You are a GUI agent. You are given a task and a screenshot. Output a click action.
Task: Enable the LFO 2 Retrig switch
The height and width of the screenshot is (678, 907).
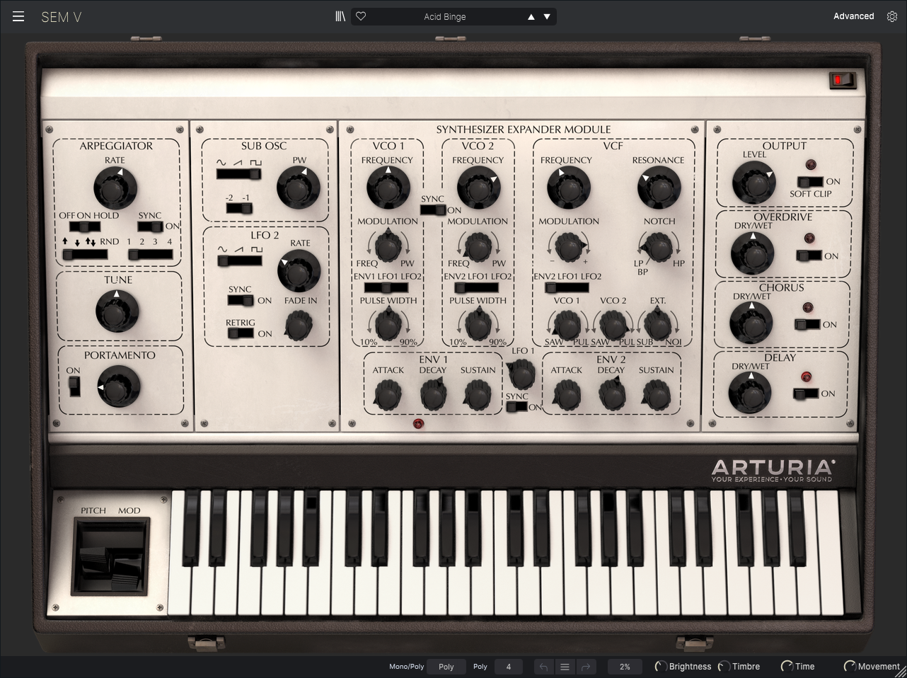(241, 333)
